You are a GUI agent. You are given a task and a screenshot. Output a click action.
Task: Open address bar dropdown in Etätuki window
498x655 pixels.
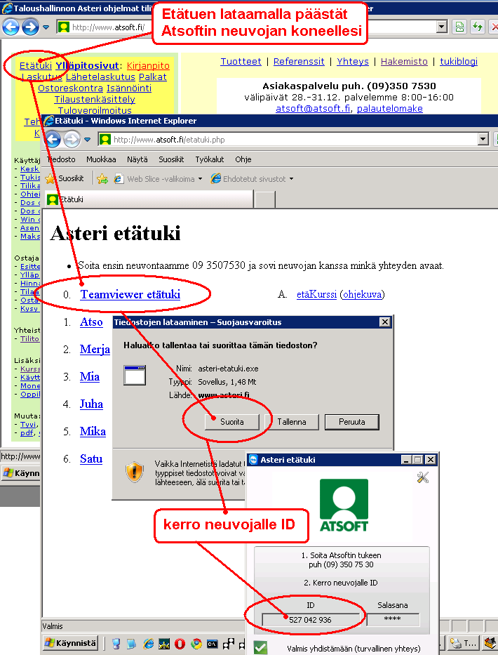point(483,139)
